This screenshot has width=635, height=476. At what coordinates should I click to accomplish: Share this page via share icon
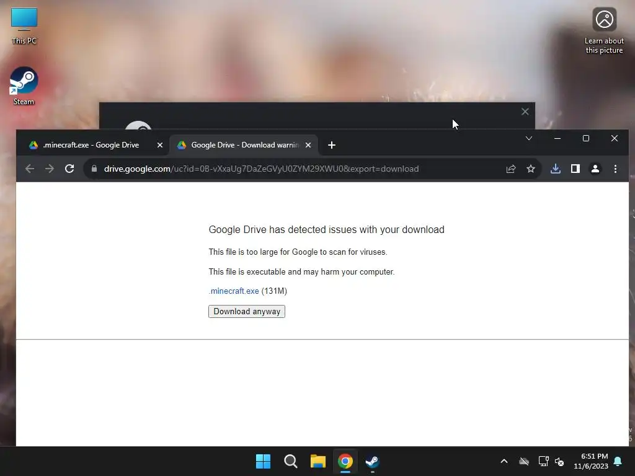pyautogui.click(x=511, y=169)
